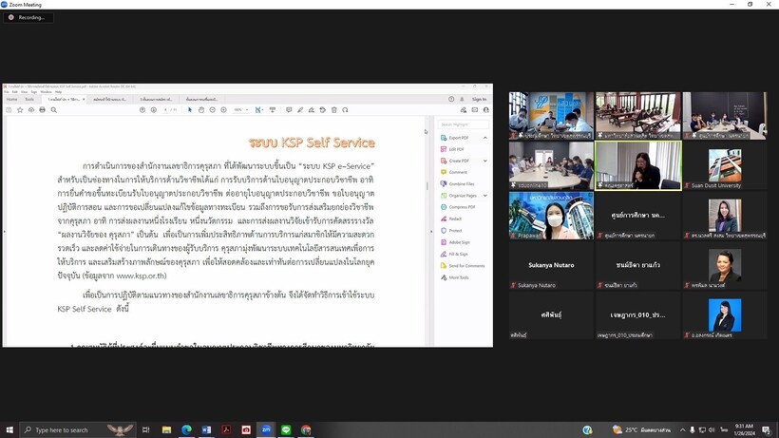Print the PDF using the printer icon

tap(42, 110)
